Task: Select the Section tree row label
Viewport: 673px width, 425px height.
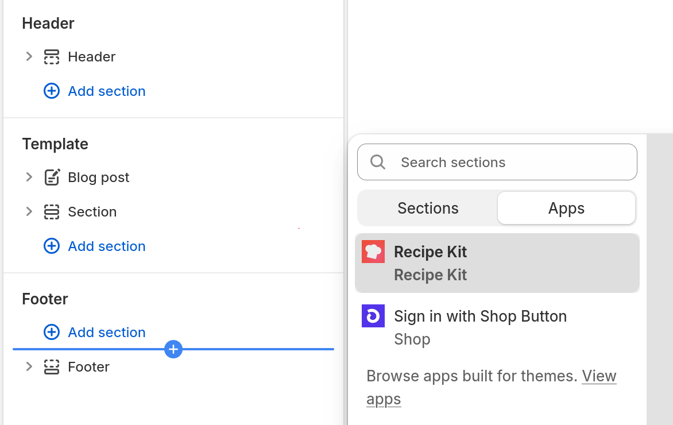Action: tap(92, 212)
